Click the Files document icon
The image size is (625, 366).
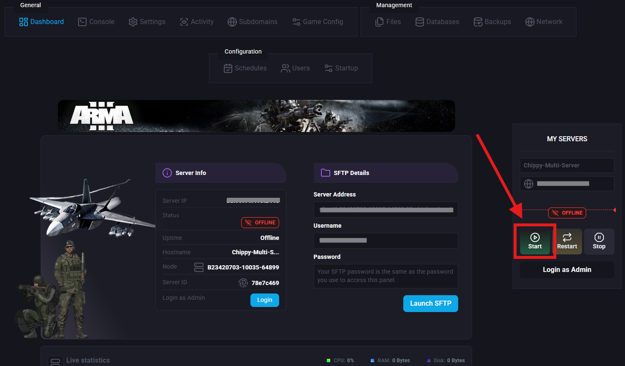tap(380, 22)
